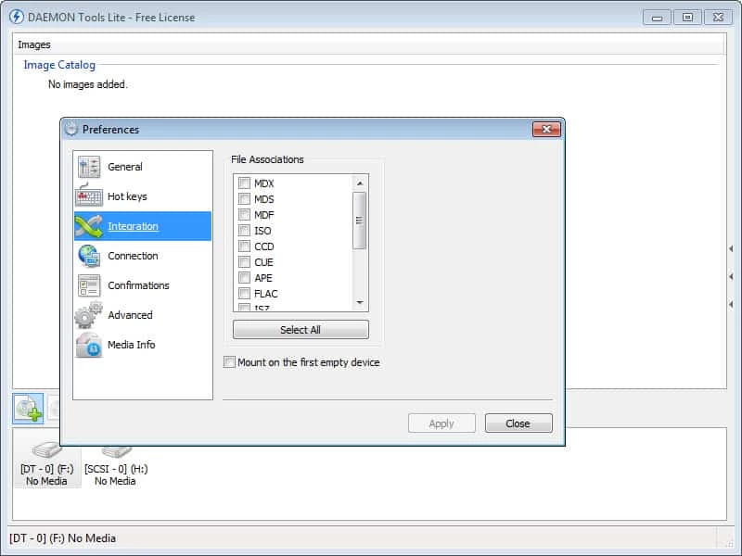Screen dimensions: 742x556
Task: Check the MDX file association box
Action: pyautogui.click(x=245, y=183)
